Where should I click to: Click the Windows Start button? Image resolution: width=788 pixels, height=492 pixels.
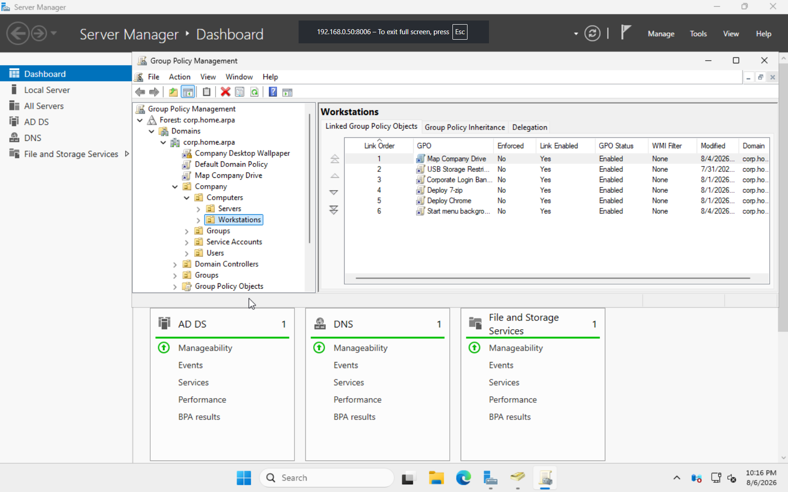(x=244, y=478)
